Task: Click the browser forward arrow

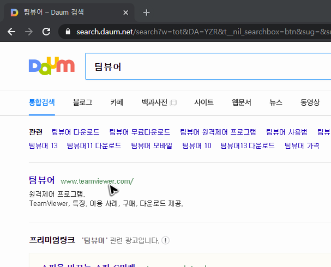Action: click(29, 32)
